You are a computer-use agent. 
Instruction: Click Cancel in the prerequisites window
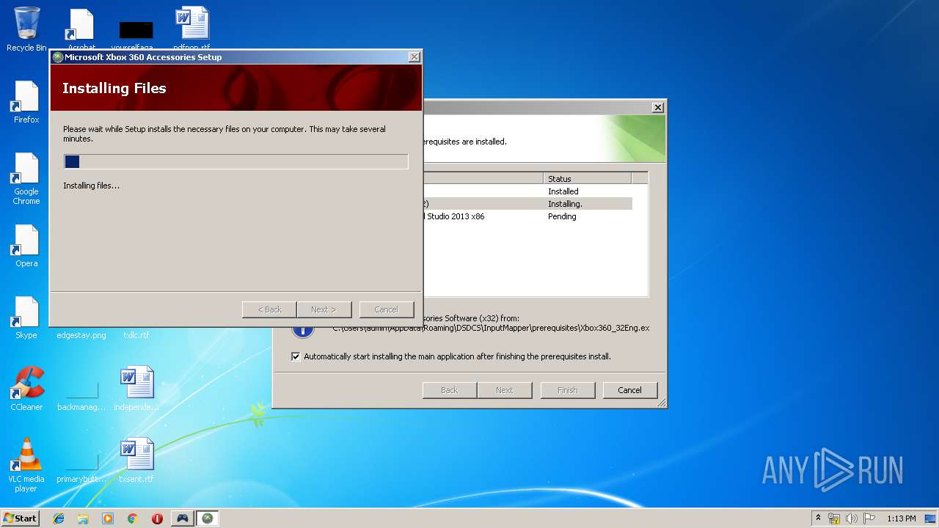(x=630, y=390)
